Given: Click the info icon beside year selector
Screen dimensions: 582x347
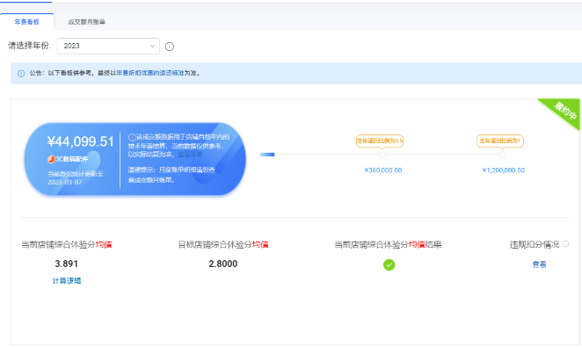Looking at the screenshot, I should coord(170,47).
